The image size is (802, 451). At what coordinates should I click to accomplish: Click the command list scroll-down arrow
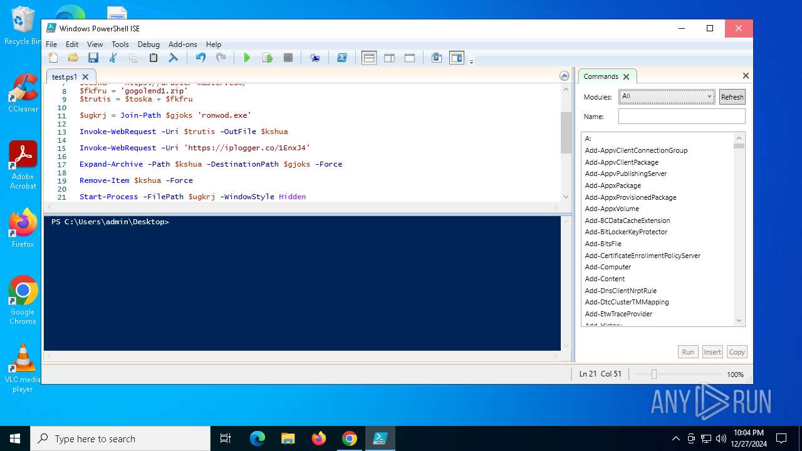tap(739, 321)
